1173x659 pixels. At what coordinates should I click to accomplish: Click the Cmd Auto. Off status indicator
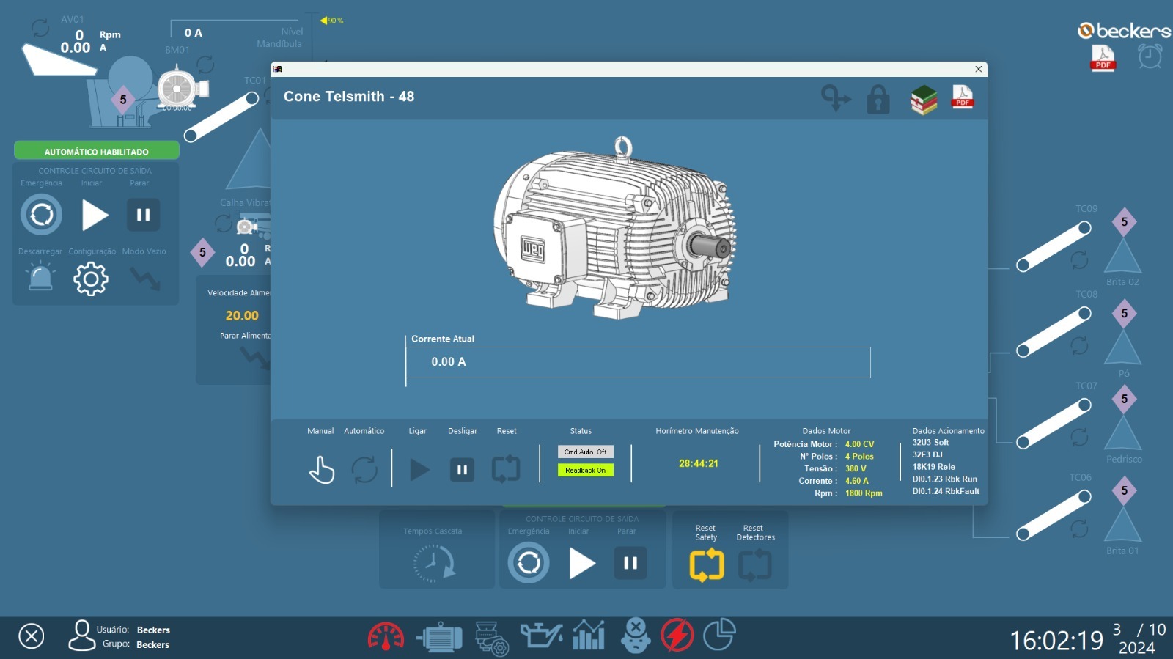click(585, 452)
